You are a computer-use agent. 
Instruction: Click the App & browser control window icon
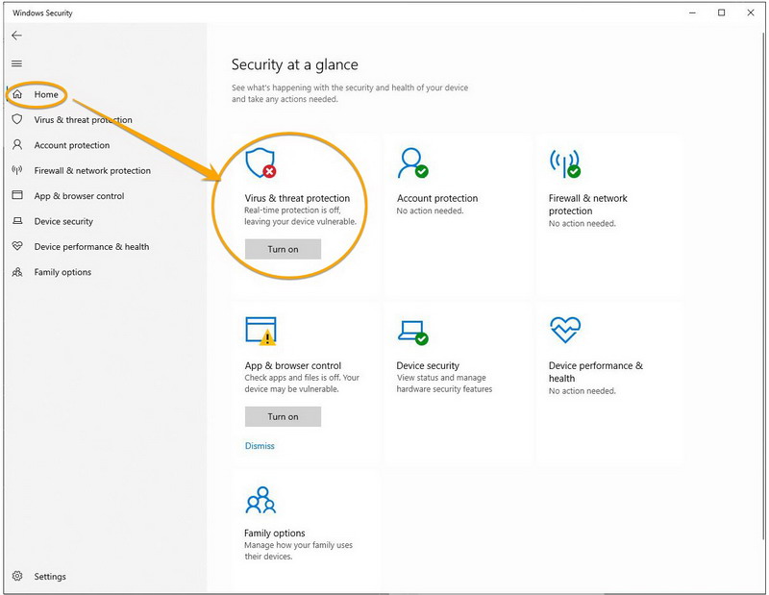pos(260,331)
